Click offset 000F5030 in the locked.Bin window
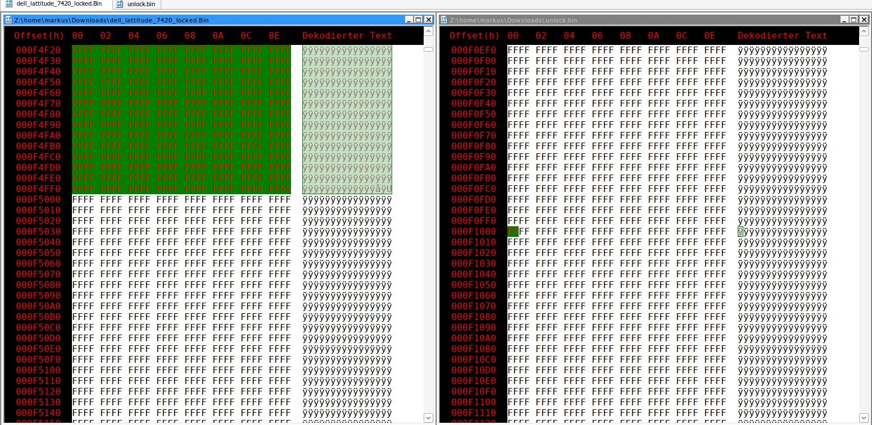 coord(38,232)
